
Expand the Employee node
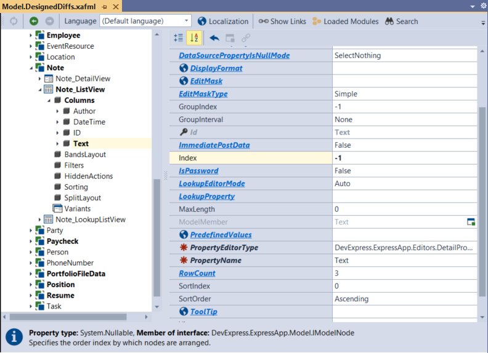(x=31, y=36)
